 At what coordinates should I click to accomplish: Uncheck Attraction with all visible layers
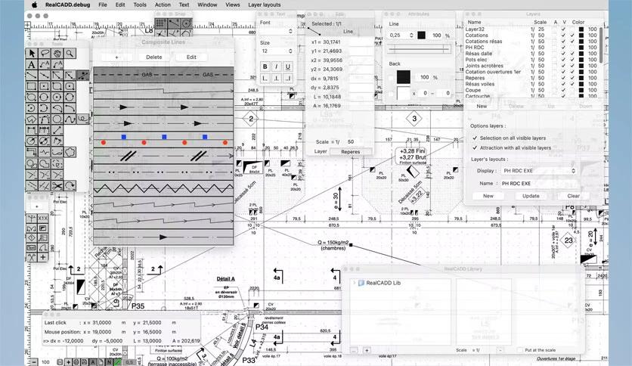[475, 148]
